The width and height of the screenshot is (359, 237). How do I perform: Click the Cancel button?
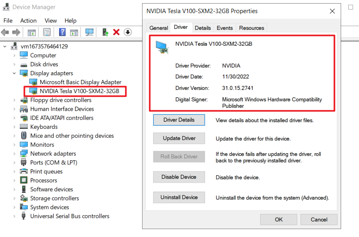(319, 220)
